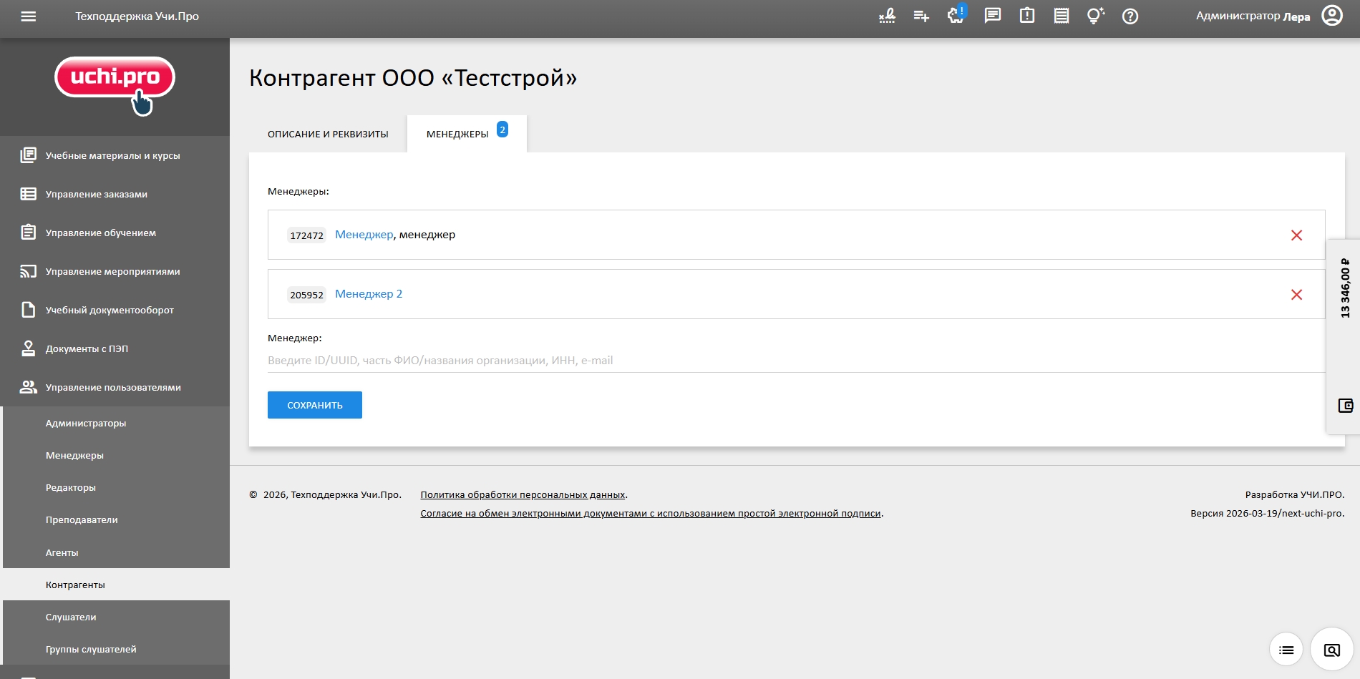Expand the Учебные материалы и курсы section
Viewport: 1360px width, 679px height.
pos(112,155)
